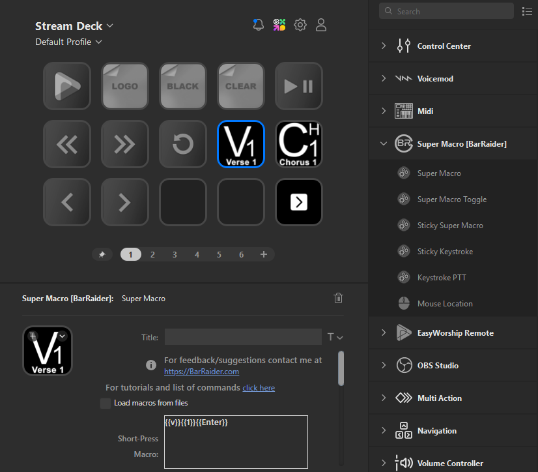Pin the current page with pin icon

point(102,254)
